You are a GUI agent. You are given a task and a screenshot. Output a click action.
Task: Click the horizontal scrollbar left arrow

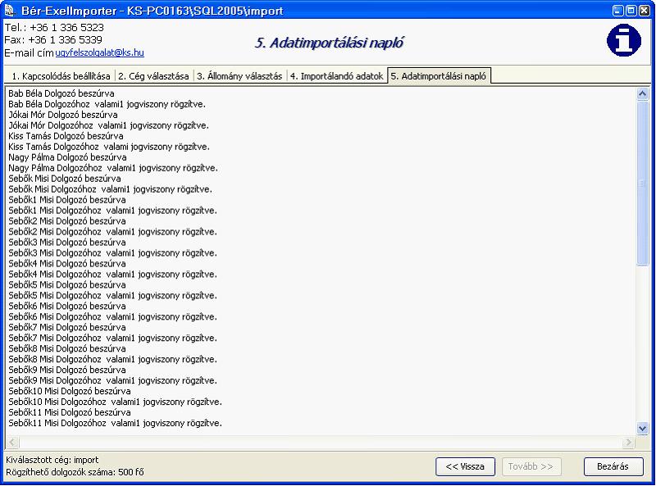coord(12,442)
